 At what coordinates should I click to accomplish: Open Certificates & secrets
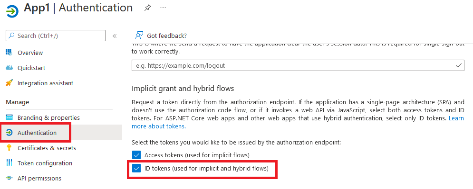(x=47, y=148)
